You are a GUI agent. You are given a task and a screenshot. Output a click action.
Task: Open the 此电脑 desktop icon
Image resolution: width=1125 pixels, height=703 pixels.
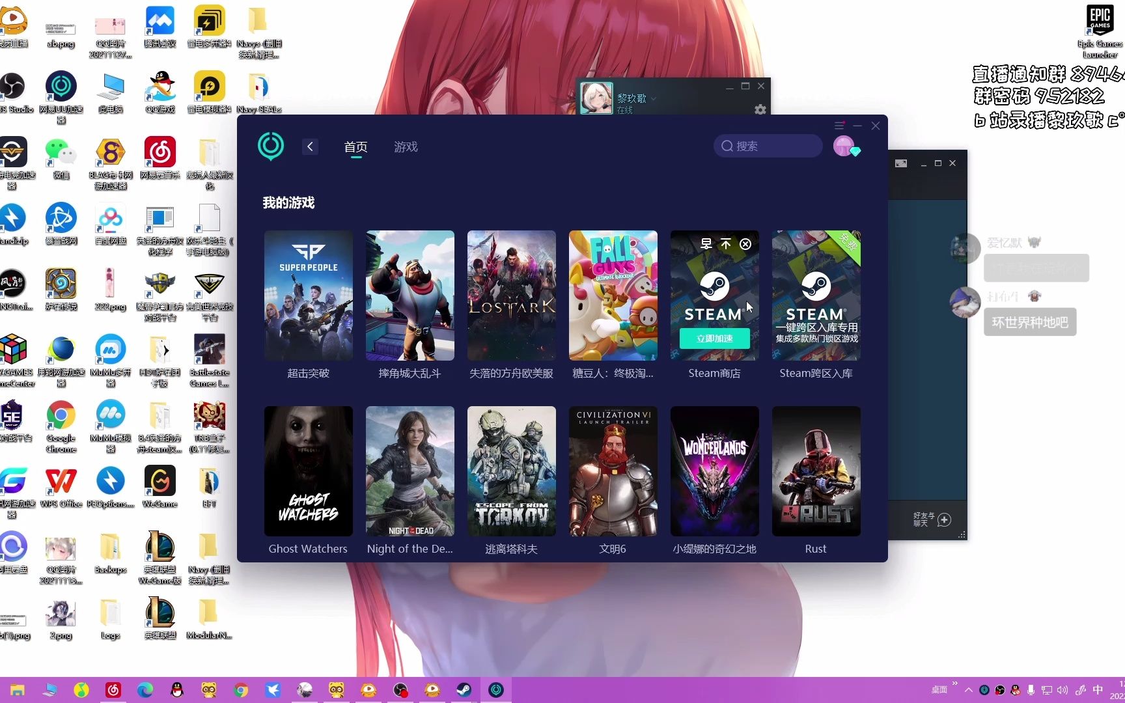111,92
